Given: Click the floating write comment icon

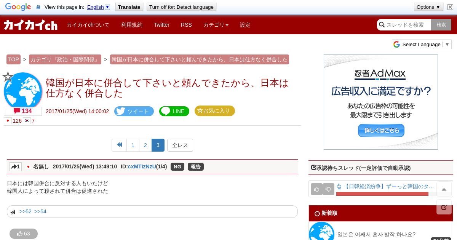Looking at the screenshot, I should [444, 207].
